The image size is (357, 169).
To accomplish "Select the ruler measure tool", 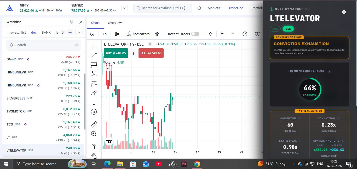I will 94,124.
